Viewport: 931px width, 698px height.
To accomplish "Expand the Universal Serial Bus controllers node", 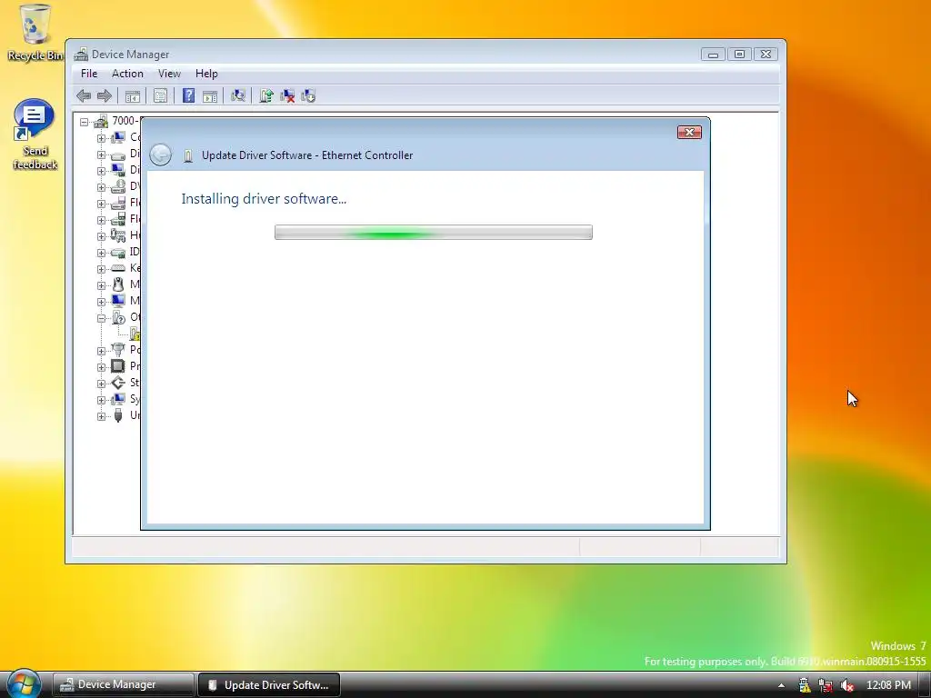I will (102, 416).
